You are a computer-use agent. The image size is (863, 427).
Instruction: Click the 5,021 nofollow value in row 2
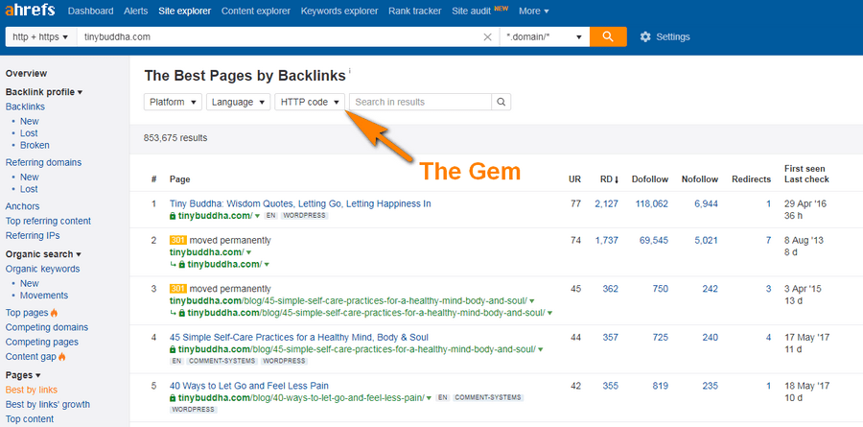pos(706,240)
